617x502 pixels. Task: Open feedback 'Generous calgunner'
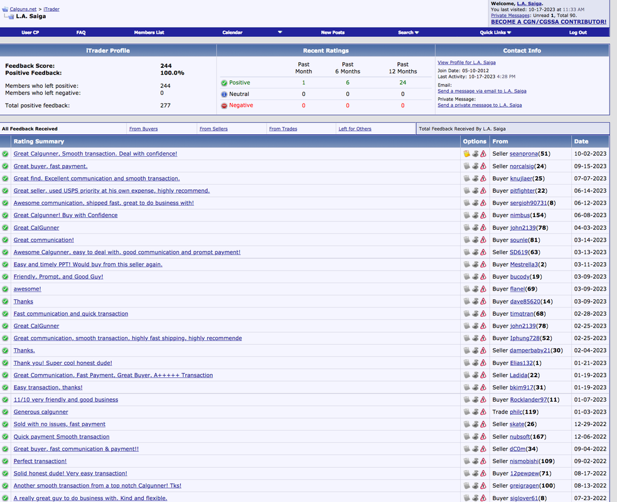[x=41, y=412]
